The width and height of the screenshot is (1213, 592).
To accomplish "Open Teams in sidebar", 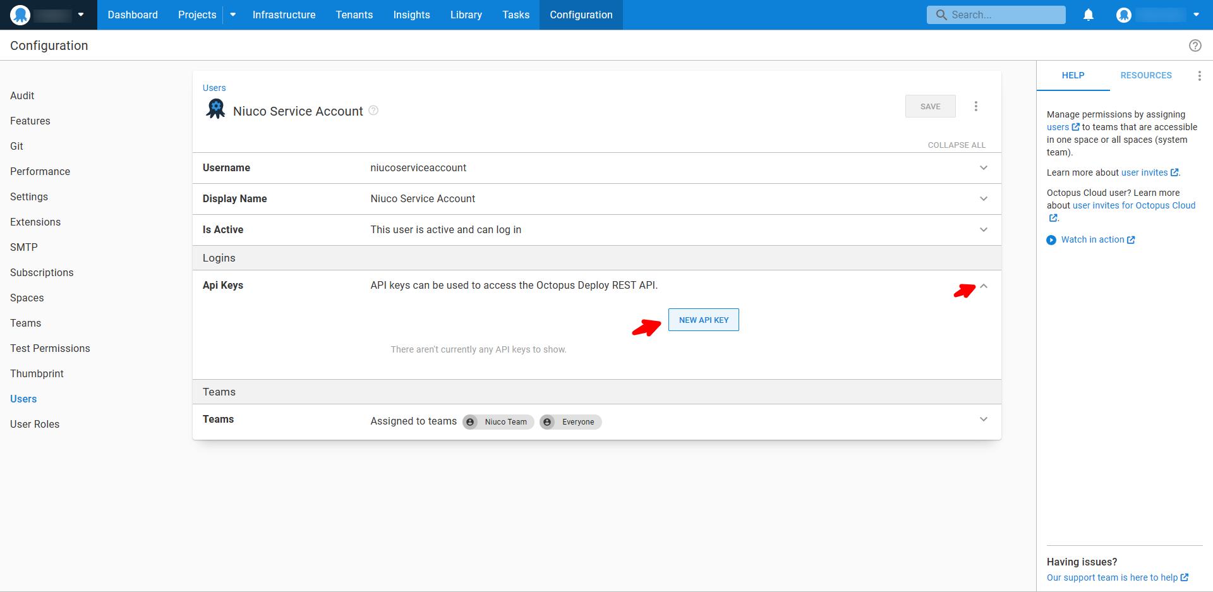I will click(25, 323).
